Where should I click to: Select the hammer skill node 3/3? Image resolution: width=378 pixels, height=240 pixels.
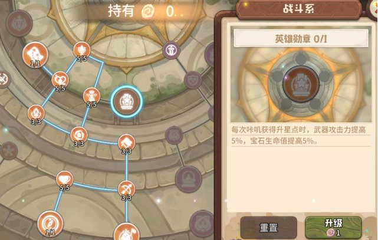coord(126,144)
